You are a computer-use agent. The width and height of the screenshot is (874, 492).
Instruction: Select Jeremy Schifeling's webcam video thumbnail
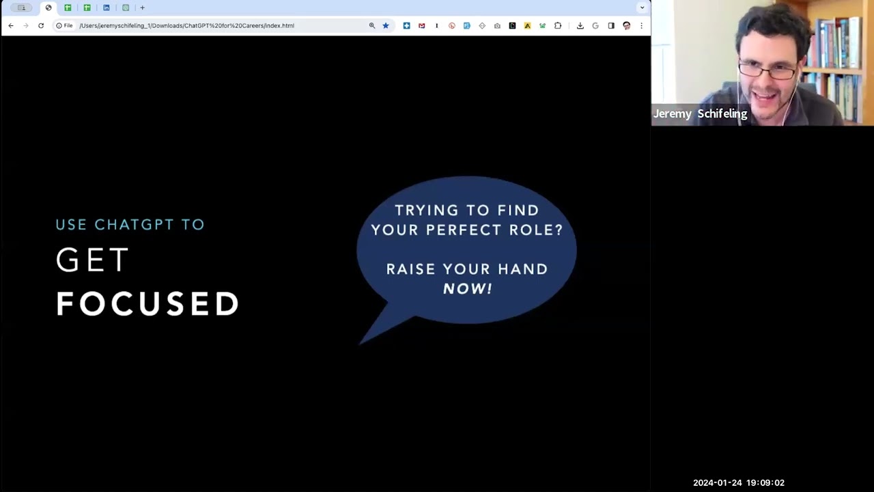click(763, 63)
